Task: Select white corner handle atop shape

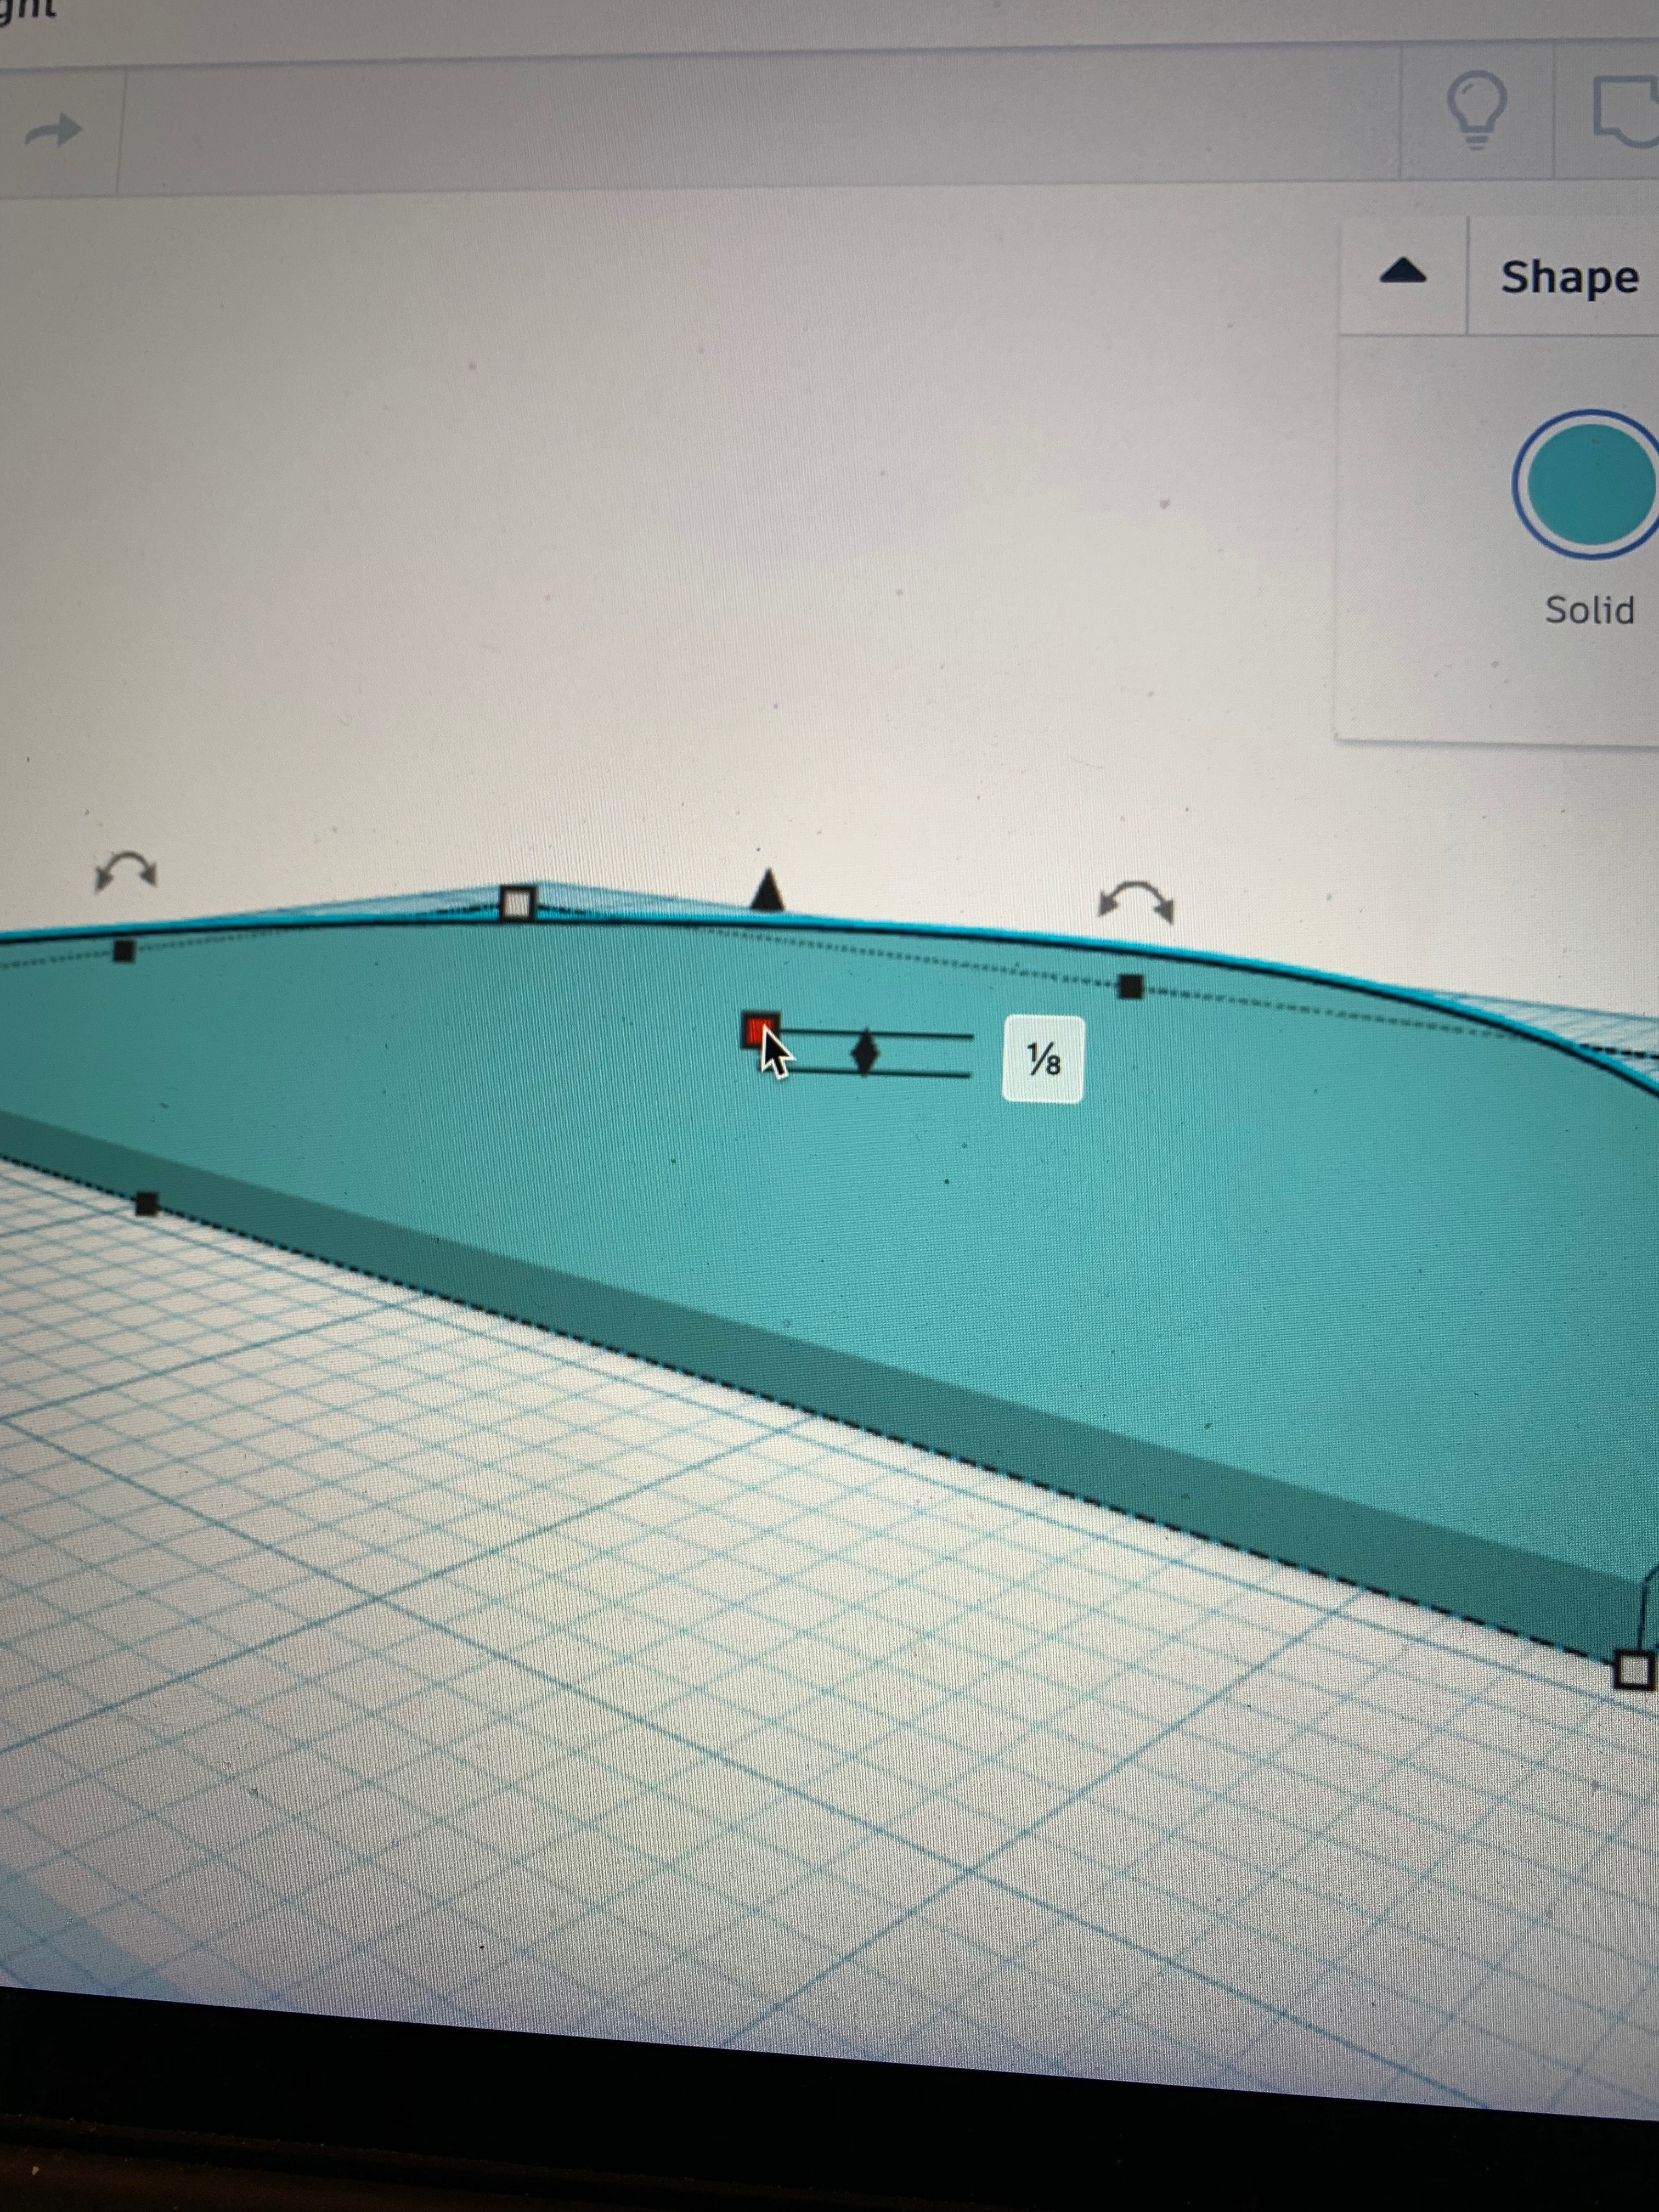Action: [x=516, y=904]
